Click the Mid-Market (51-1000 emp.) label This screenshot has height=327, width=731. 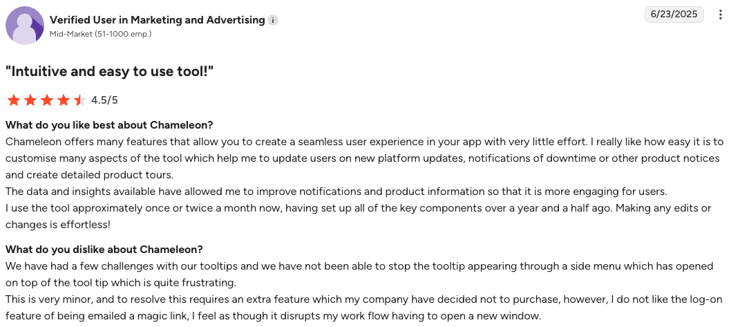[101, 34]
